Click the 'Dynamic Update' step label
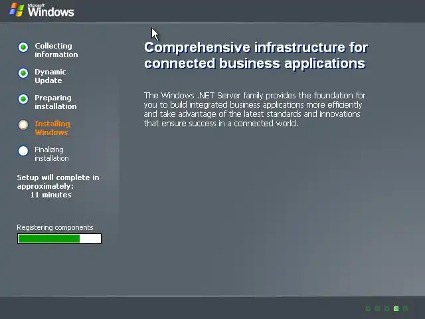The image size is (425, 319). (x=50, y=76)
